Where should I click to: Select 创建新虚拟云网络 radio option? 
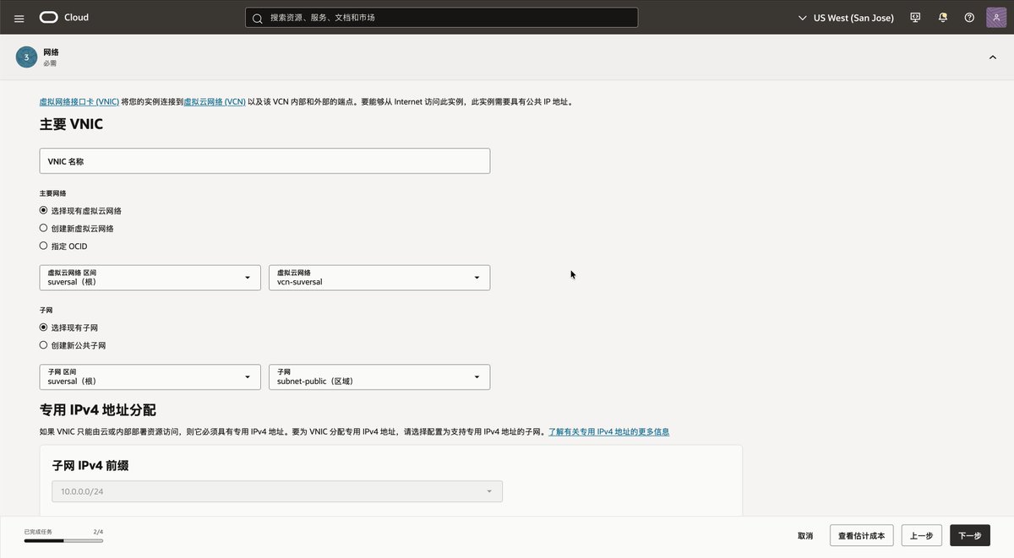click(44, 228)
